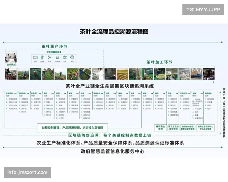Viewport: 228px width, 182px height.
Task: Open the production-planning meeting photo
Action: [x=11, y=58]
